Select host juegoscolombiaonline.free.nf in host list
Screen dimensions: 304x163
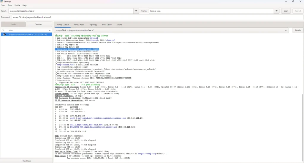pos(26,35)
